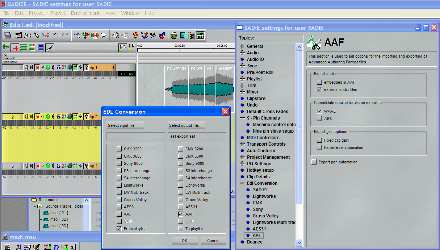Expand the Mixer topic node
The width and height of the screenshot is (440, 250).
[x=242, y=92]
